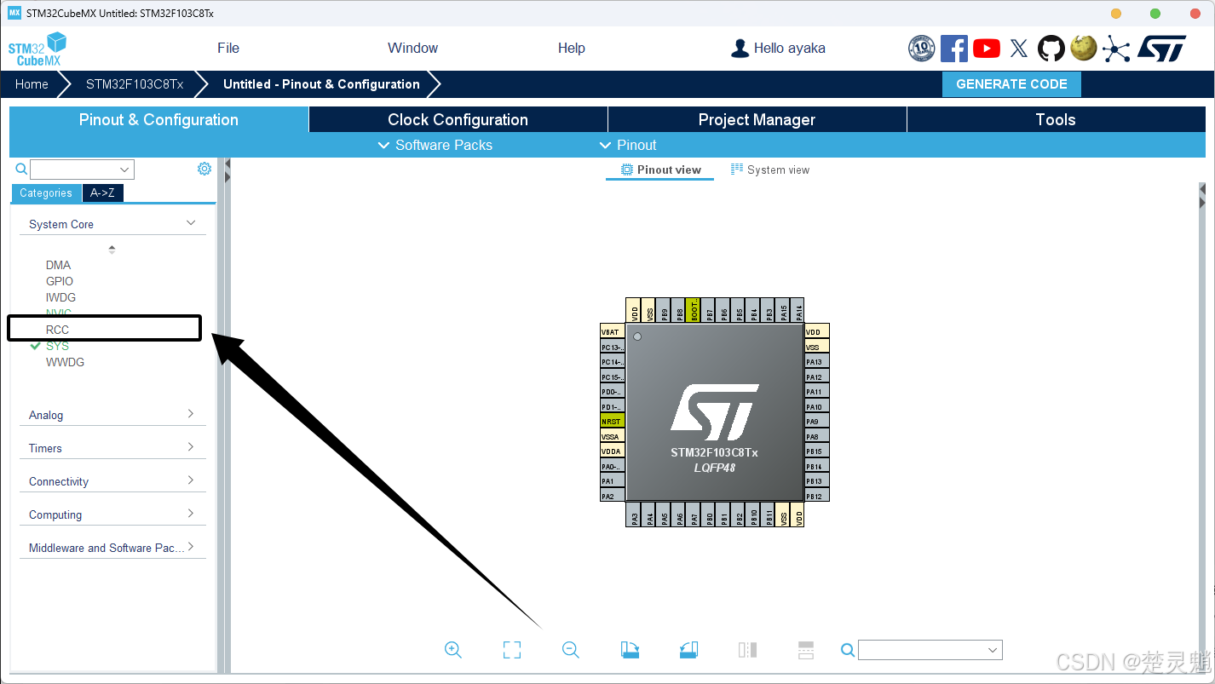Image resolution: width=1215 pixels, height=684 pixels.
Task: Select IWDG in System Core list
Action: click(61, 297)
